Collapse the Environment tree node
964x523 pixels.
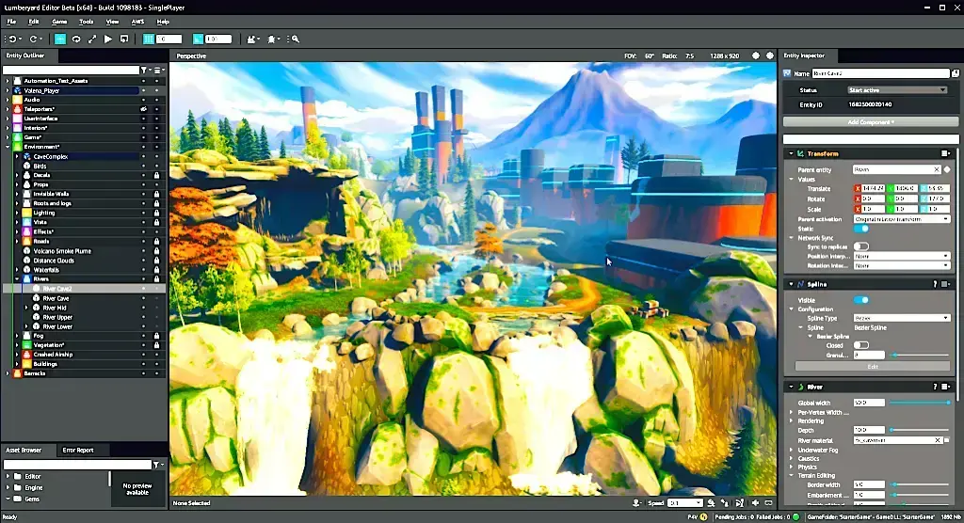(x=8, y=147)
